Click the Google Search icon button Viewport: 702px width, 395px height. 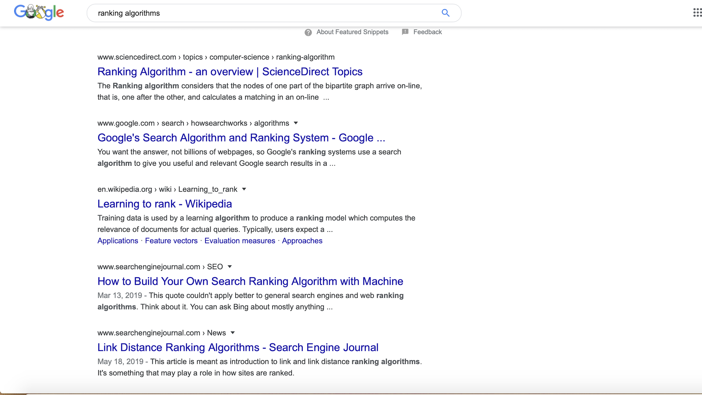(x=445, y=13)
